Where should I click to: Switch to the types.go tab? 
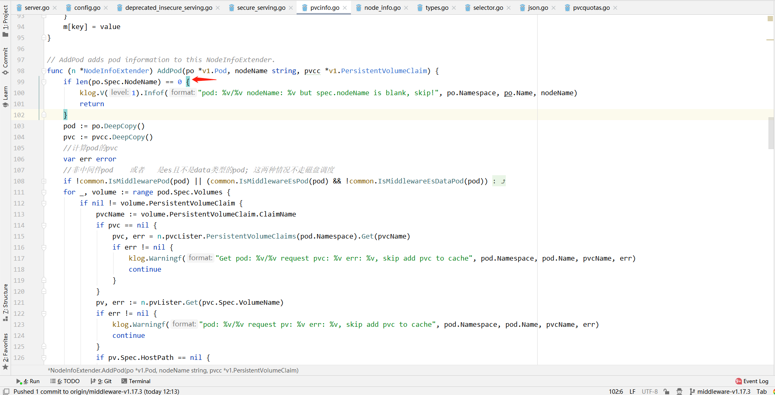(x=437, y=8)
